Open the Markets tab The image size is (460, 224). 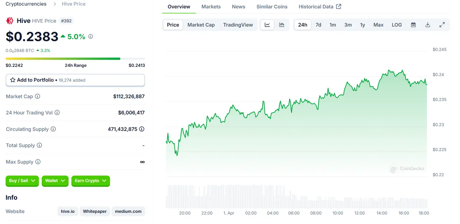pos(211,6)
